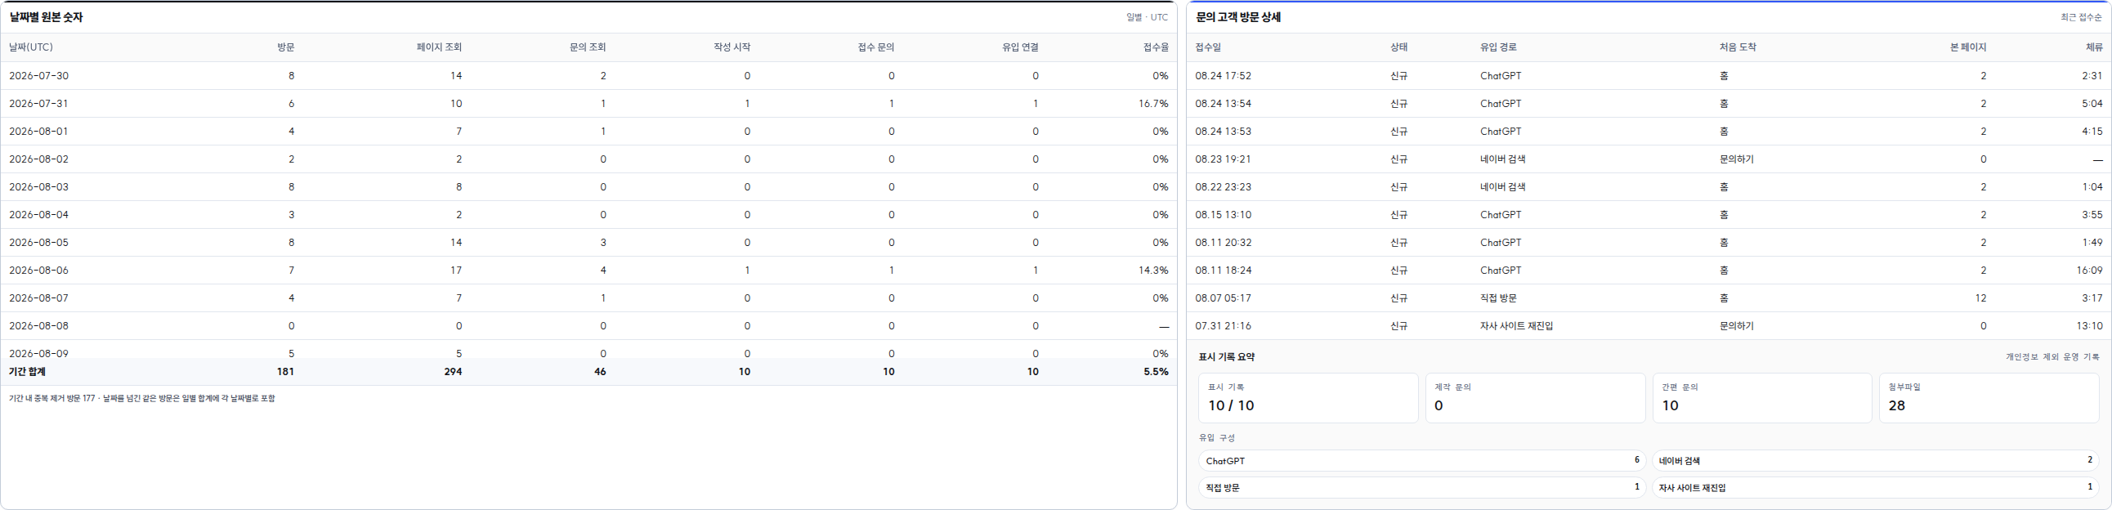The image size is (2112, 510).
Task: Select the 2026-07-31 date row
Action: (x=588, y=103)
